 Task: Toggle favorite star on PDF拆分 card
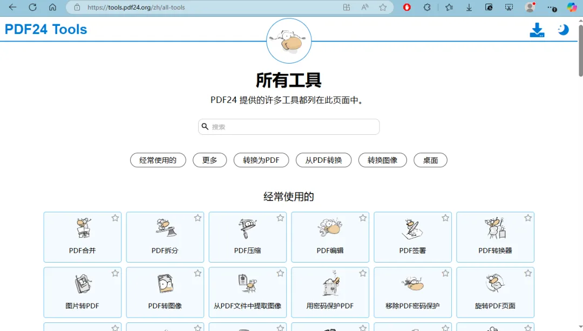click(198, 218)
